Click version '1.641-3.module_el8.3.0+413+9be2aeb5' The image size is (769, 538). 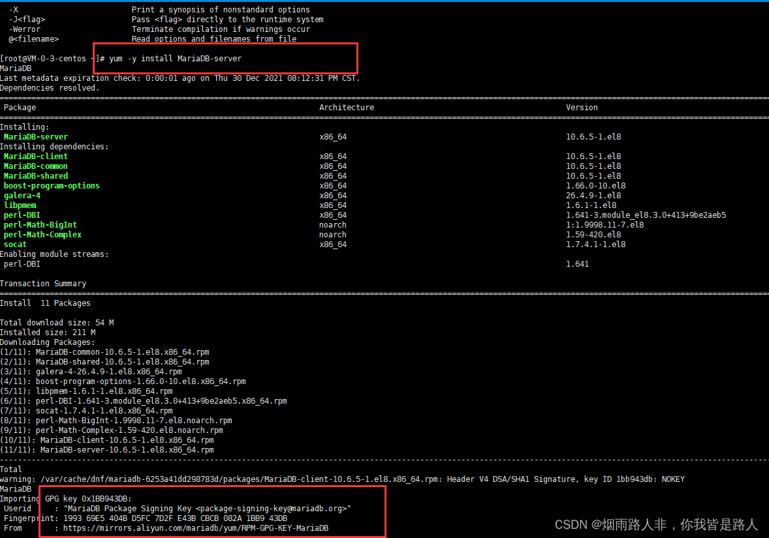[x=646, y=215]
